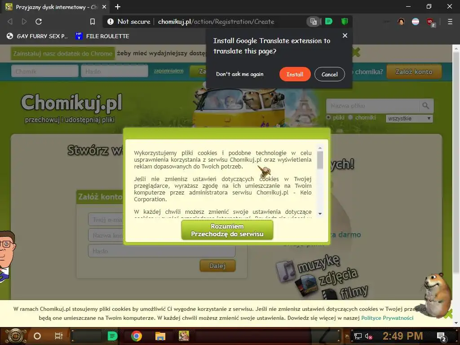Click the Nazwa pliku search field
Screen dimensions: 460x345
pyautogui.click(x=372, y=106)
